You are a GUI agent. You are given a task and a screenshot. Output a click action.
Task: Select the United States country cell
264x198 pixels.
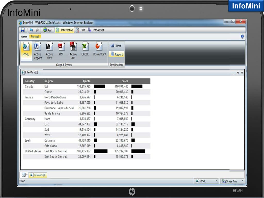[33, 151]
